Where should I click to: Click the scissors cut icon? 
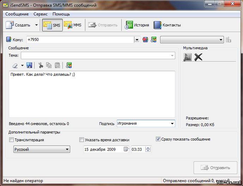(41, 65)
